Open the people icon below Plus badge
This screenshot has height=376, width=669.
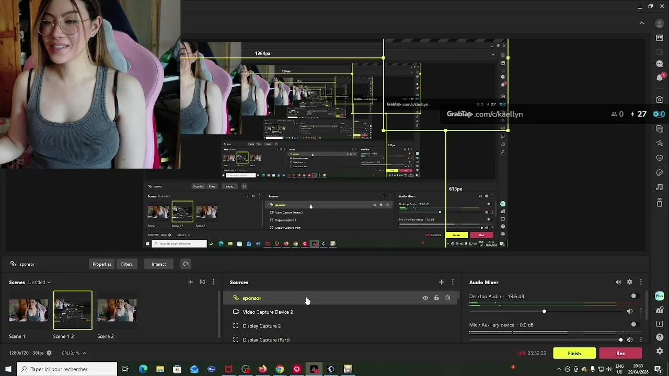660,311
